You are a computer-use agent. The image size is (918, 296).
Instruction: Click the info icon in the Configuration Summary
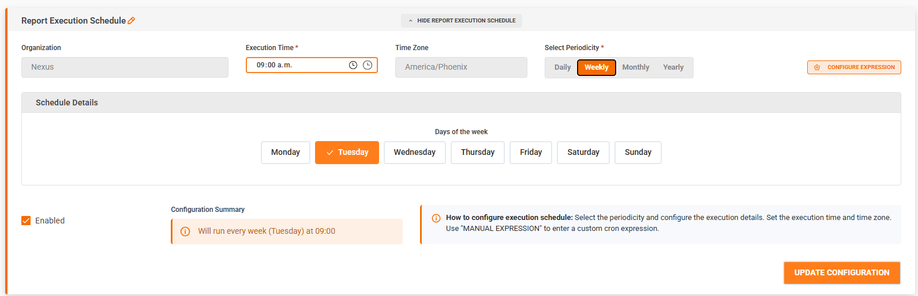[x=185, y=232]
